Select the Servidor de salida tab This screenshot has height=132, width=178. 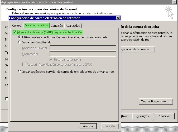(x=37, y=25)
